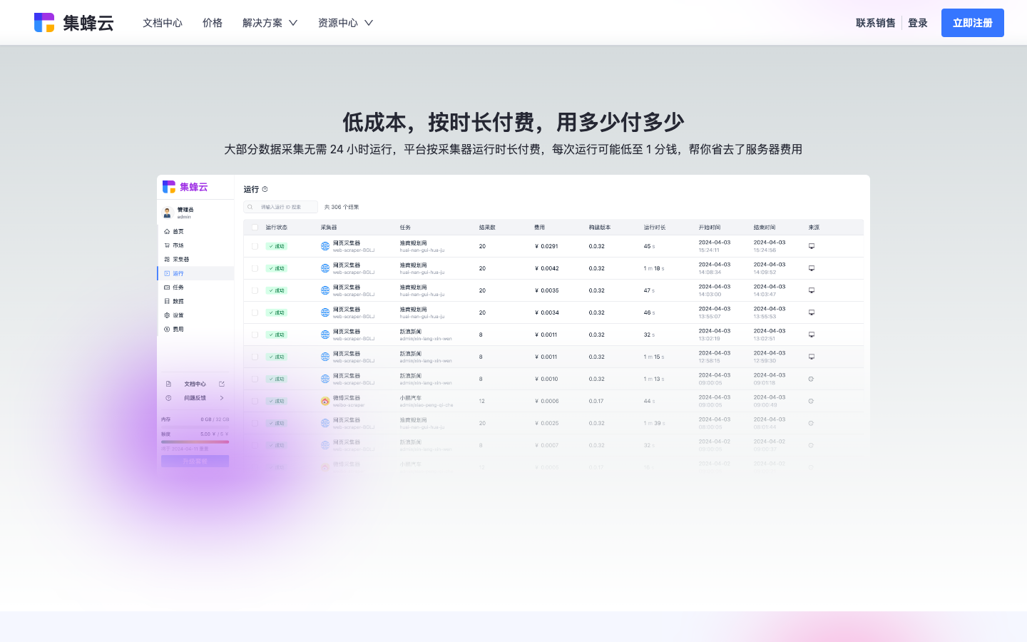The width and height of the screenshot is (1027, 642).
Task: Check the box for the ¥ 0.0010 run
Action: pyautogui.click(x=255, y=379)
